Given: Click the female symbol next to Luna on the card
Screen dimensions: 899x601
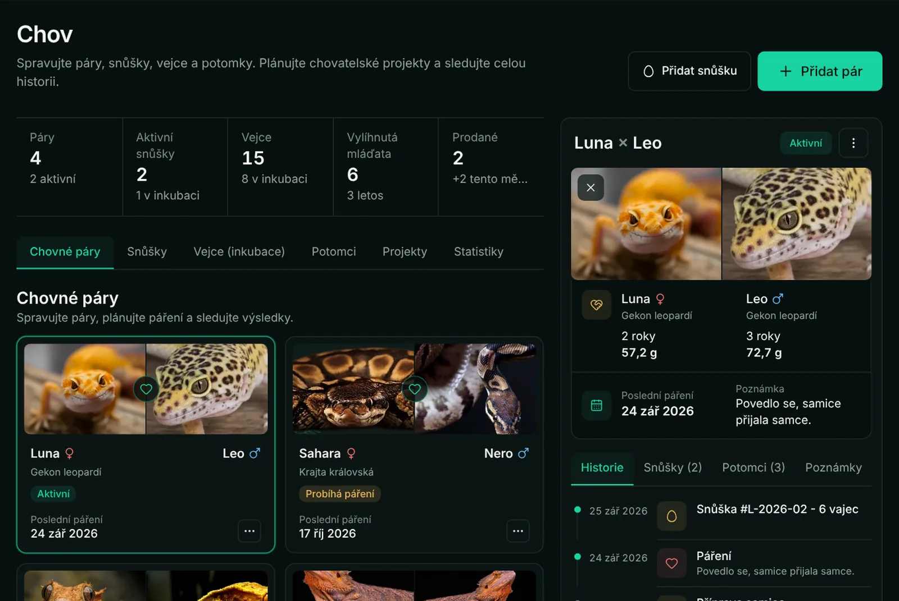Looking at the screenshot, I should click(x=70, y=453).
